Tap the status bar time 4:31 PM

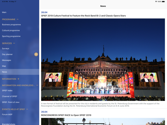click(x=5, y=2)
